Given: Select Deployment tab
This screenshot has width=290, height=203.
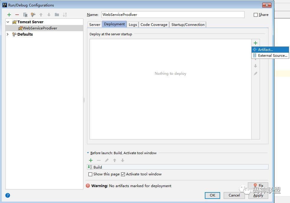Looking at the screenshot, I should 114,24.
